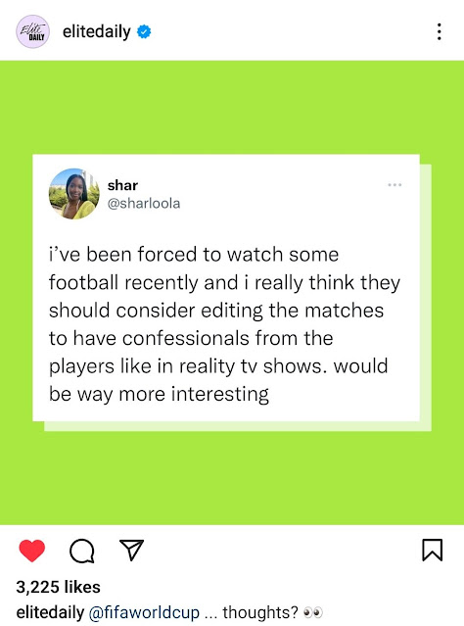464x626 pixels.
Task: Open post options three-dot menu
Action: [x=439, y=31]
